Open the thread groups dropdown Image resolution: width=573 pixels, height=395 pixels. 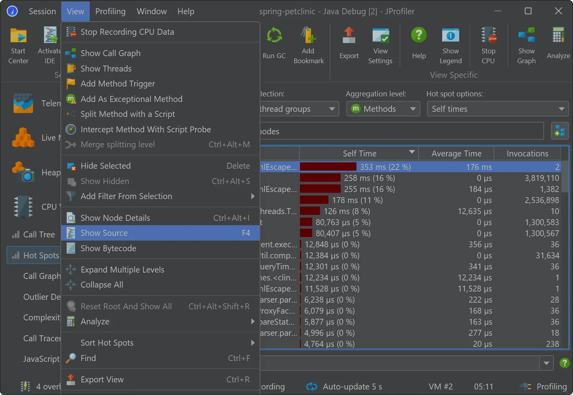click(x=299, y=109)
